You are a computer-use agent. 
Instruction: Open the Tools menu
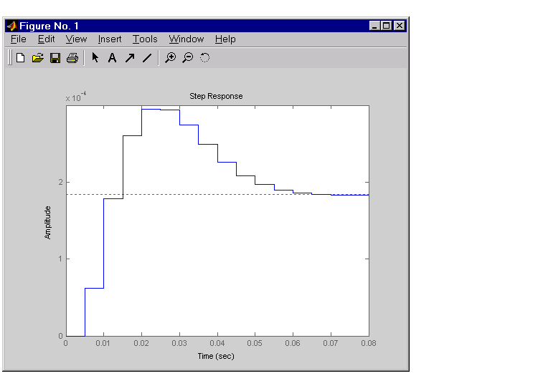[145, 39]
